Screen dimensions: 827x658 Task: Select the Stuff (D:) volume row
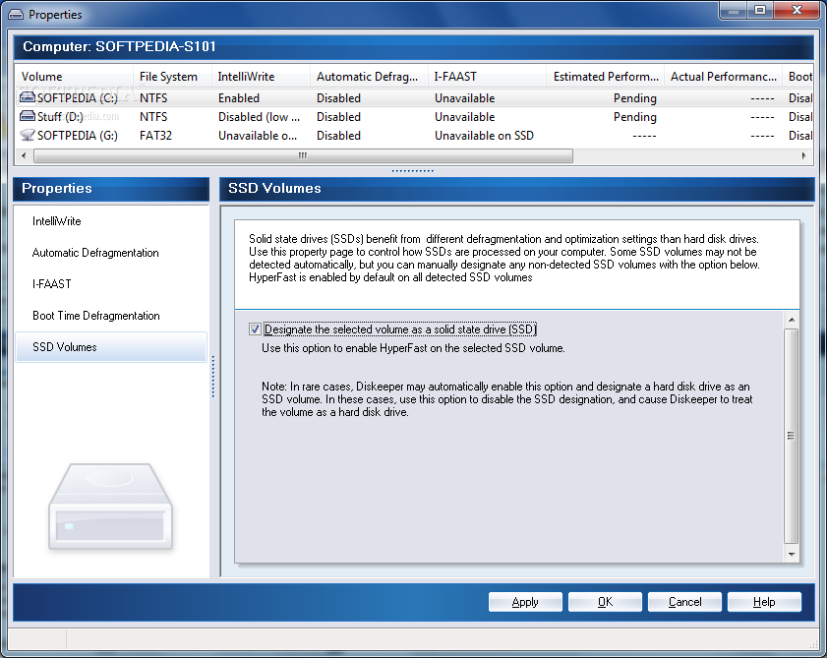pos(414,116)
